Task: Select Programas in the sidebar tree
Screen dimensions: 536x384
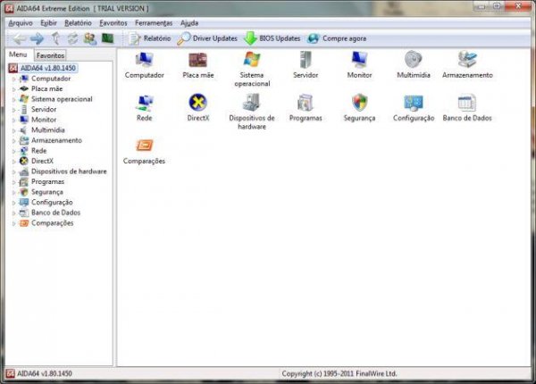Action: point(47,182)
